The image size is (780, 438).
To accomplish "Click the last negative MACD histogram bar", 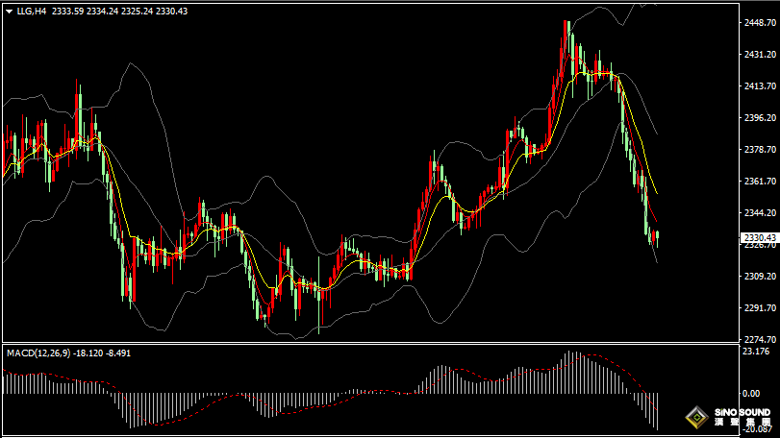I will point(656,411).
